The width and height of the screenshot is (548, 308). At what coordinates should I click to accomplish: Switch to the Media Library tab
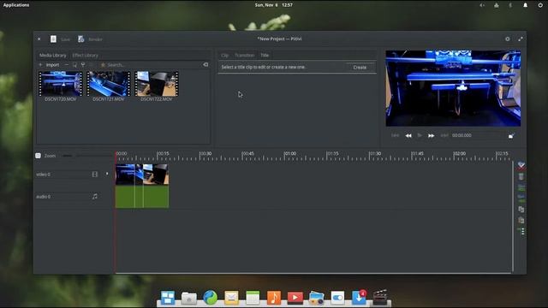click(x=52, y=55)
